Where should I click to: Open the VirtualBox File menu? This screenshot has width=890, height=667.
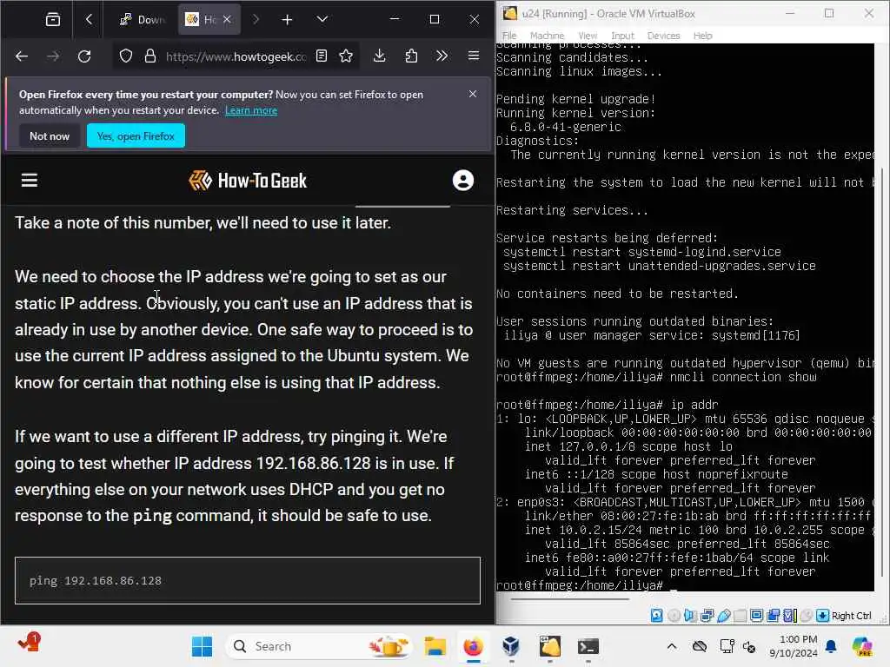pyautogui.click(x=509, y=36)
